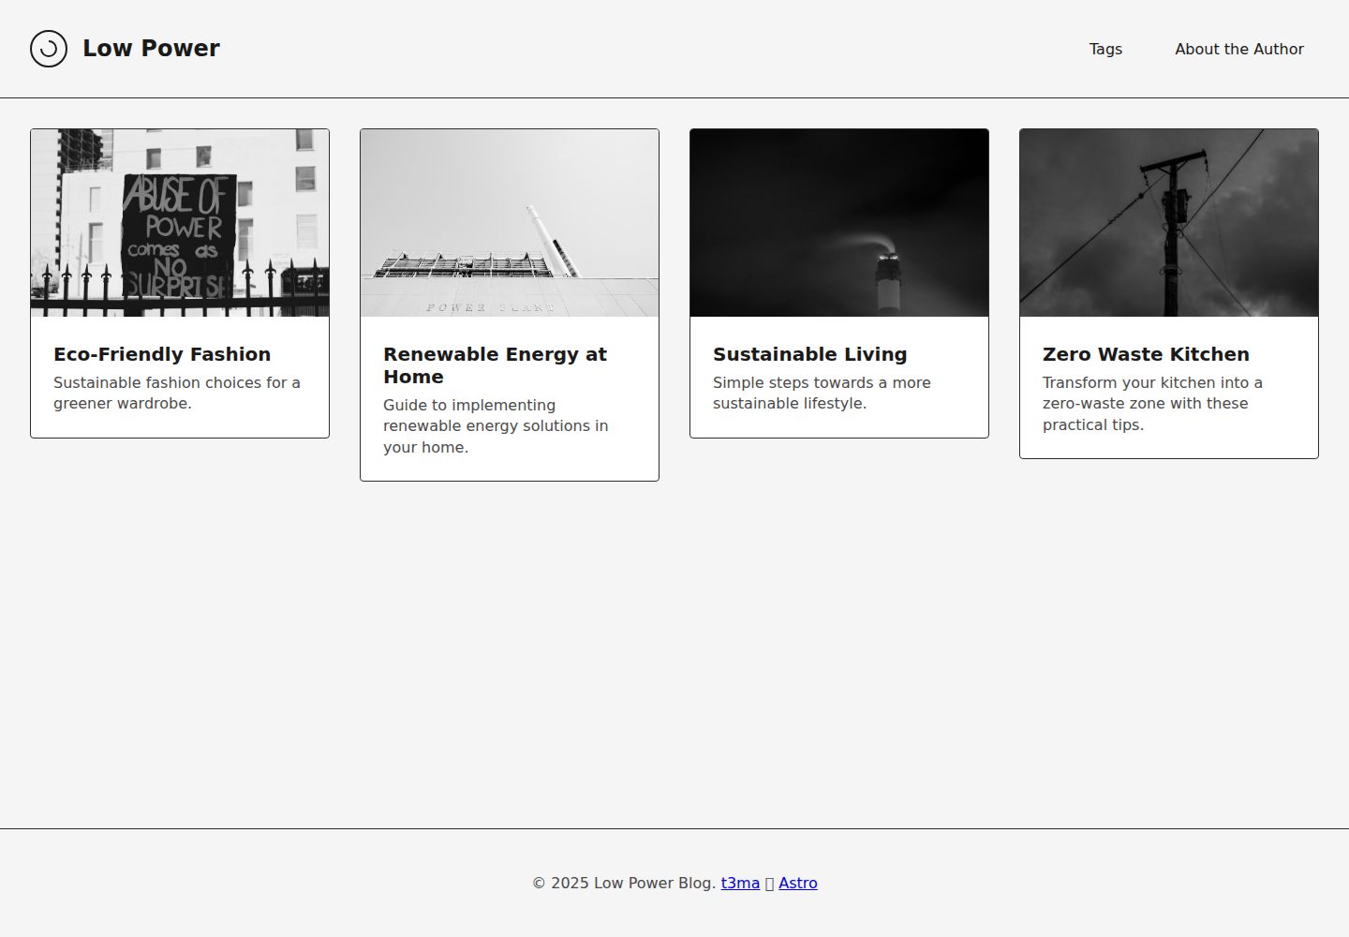Open the utility pole photo
The image size is (1349, 937).
click(1169, 223)
